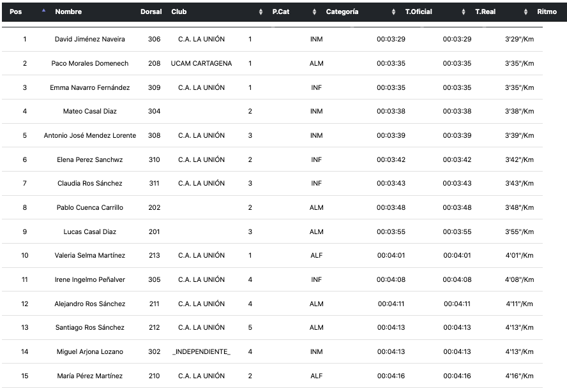Image resolution: width=567 pixels, height=391 pixels.
Task: Select Antonio José Mendez Lorente row name
Action: 89,136
